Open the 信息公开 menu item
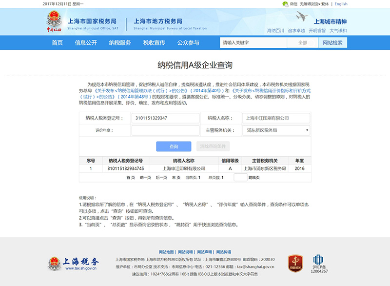 86,42
